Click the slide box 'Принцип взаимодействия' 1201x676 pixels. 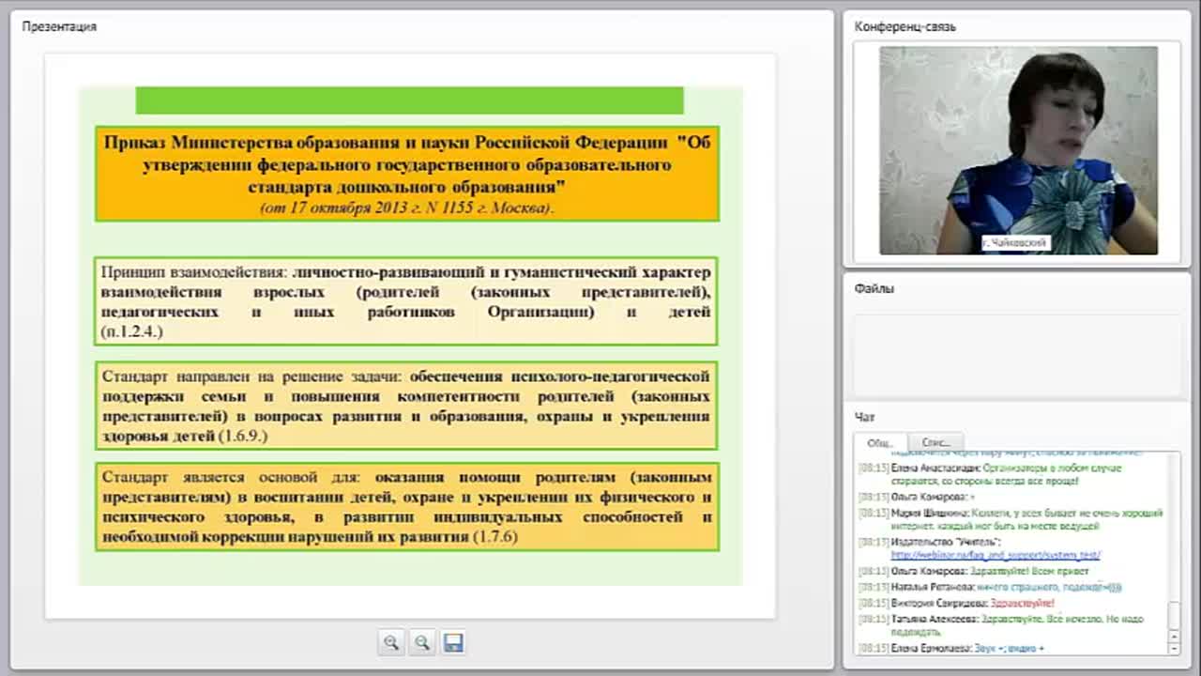coord(407,300)
